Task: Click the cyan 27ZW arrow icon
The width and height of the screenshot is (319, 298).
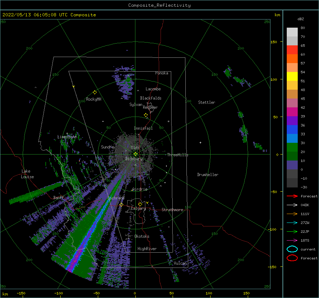Action: [292, 223]
